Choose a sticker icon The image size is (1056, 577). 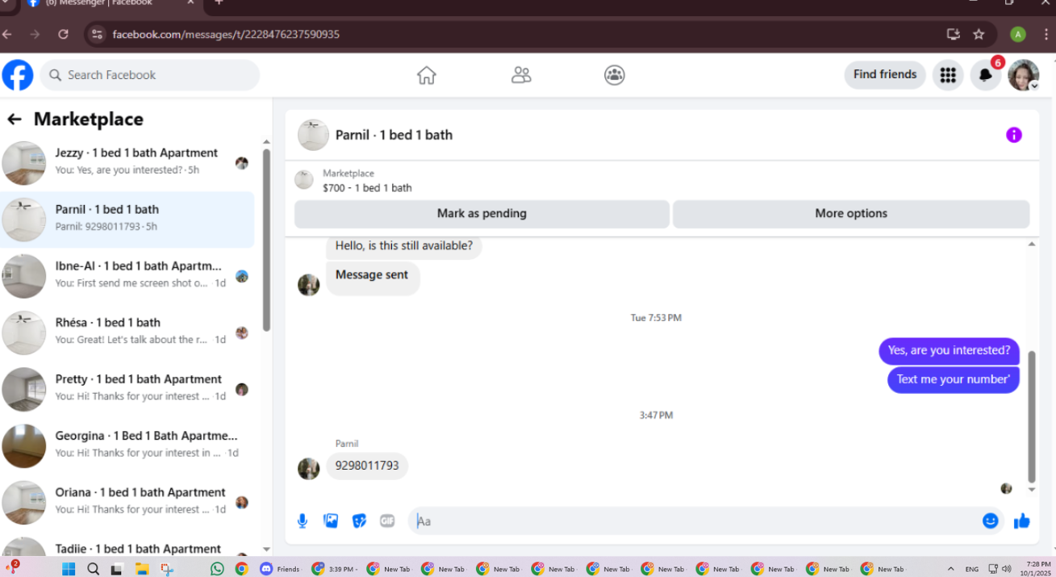pyautogui.click(x=359, y=521)
